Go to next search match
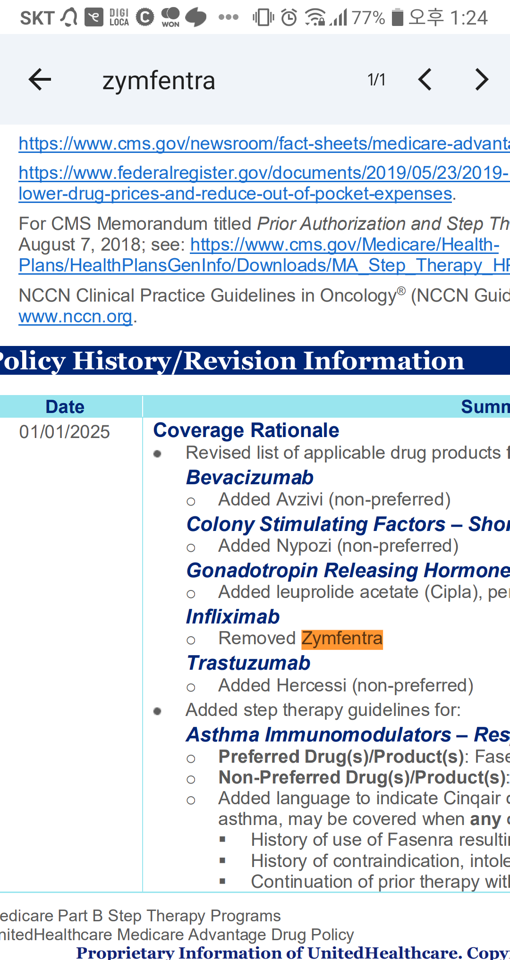510x960 pixels. pyautogui.click(x=482, y=79)
